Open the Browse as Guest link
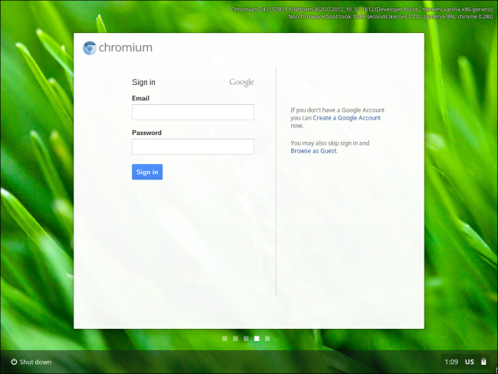 (x=313, y=151)
